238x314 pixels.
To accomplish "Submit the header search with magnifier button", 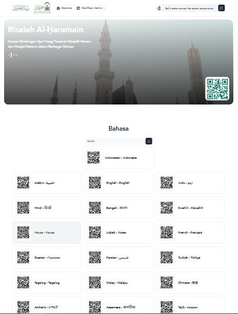I will (222, 8).
